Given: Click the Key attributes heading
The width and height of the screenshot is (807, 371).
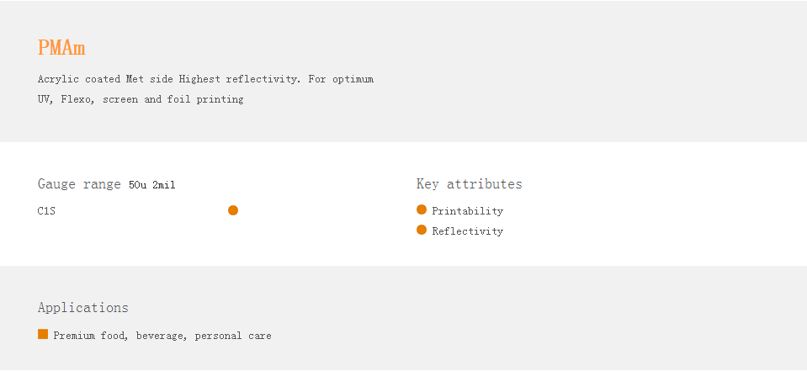Looking at the screenshot, I should click(469, 184).
